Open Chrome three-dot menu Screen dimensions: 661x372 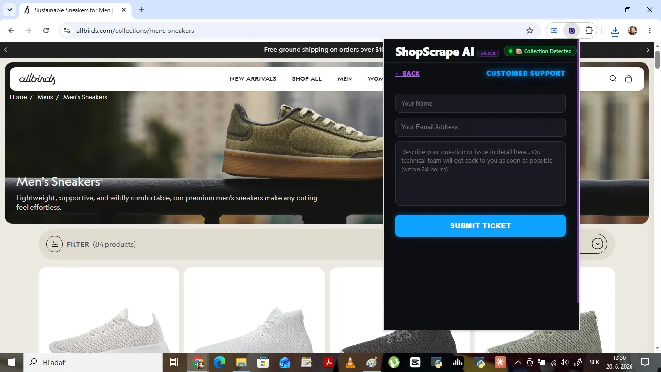coord(649,31)
